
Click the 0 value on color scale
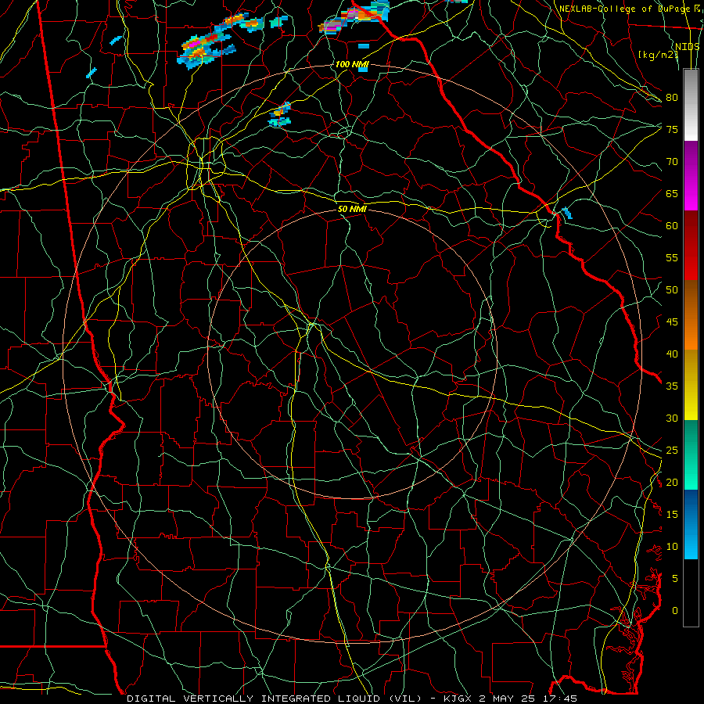675,611
